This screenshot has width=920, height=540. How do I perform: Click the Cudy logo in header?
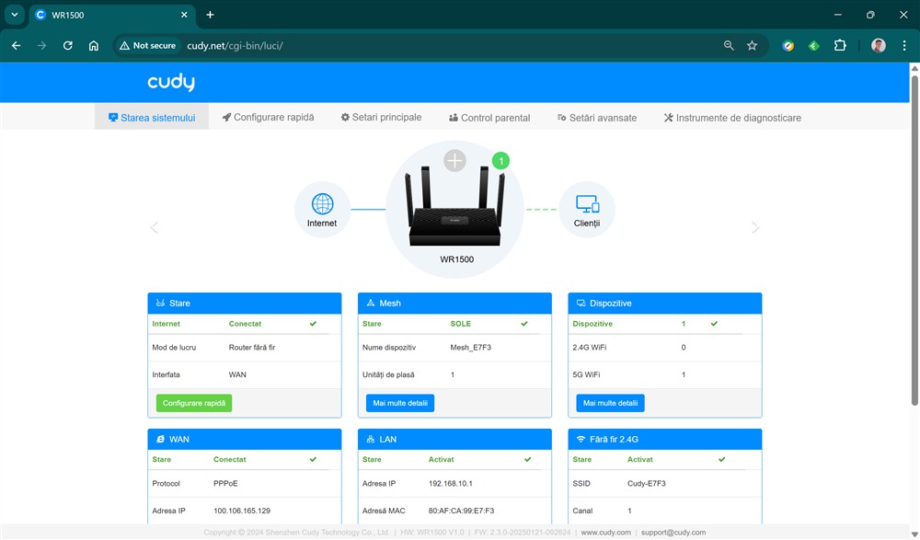point(171,83)
